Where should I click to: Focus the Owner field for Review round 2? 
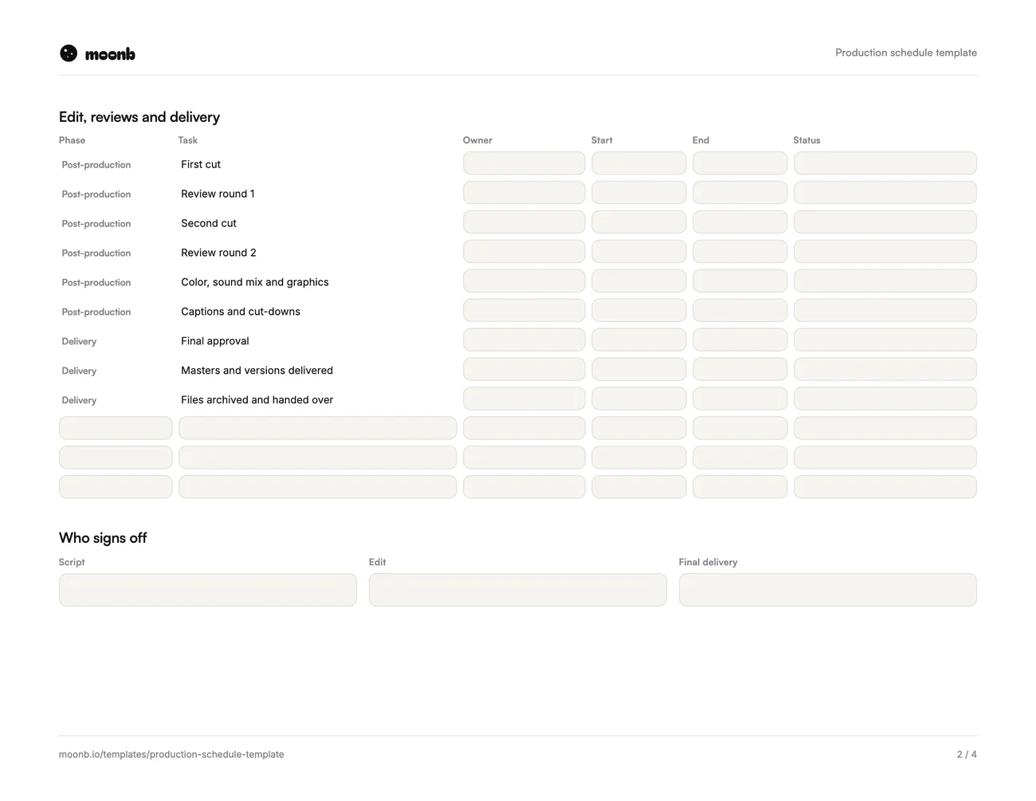(x=524, y=252)
